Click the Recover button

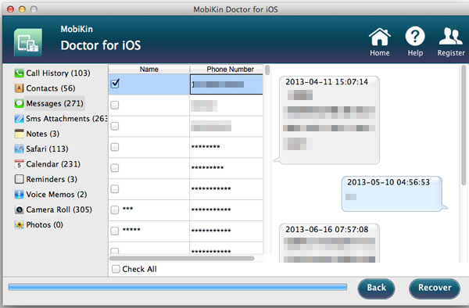point(435,288)
